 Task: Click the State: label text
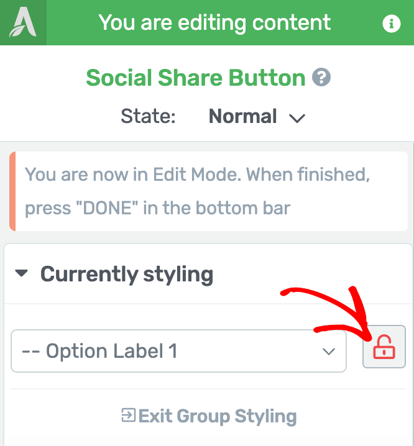[148, 116]
